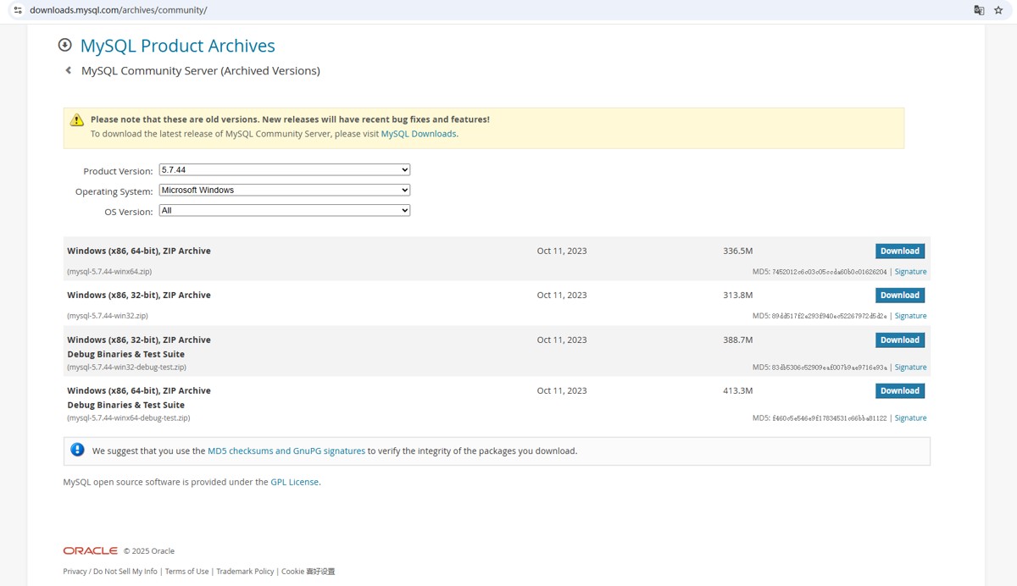The image size is (1017, 586).
Task: Click the © 2025 Oracle copyright text
Action: [149, 551]
